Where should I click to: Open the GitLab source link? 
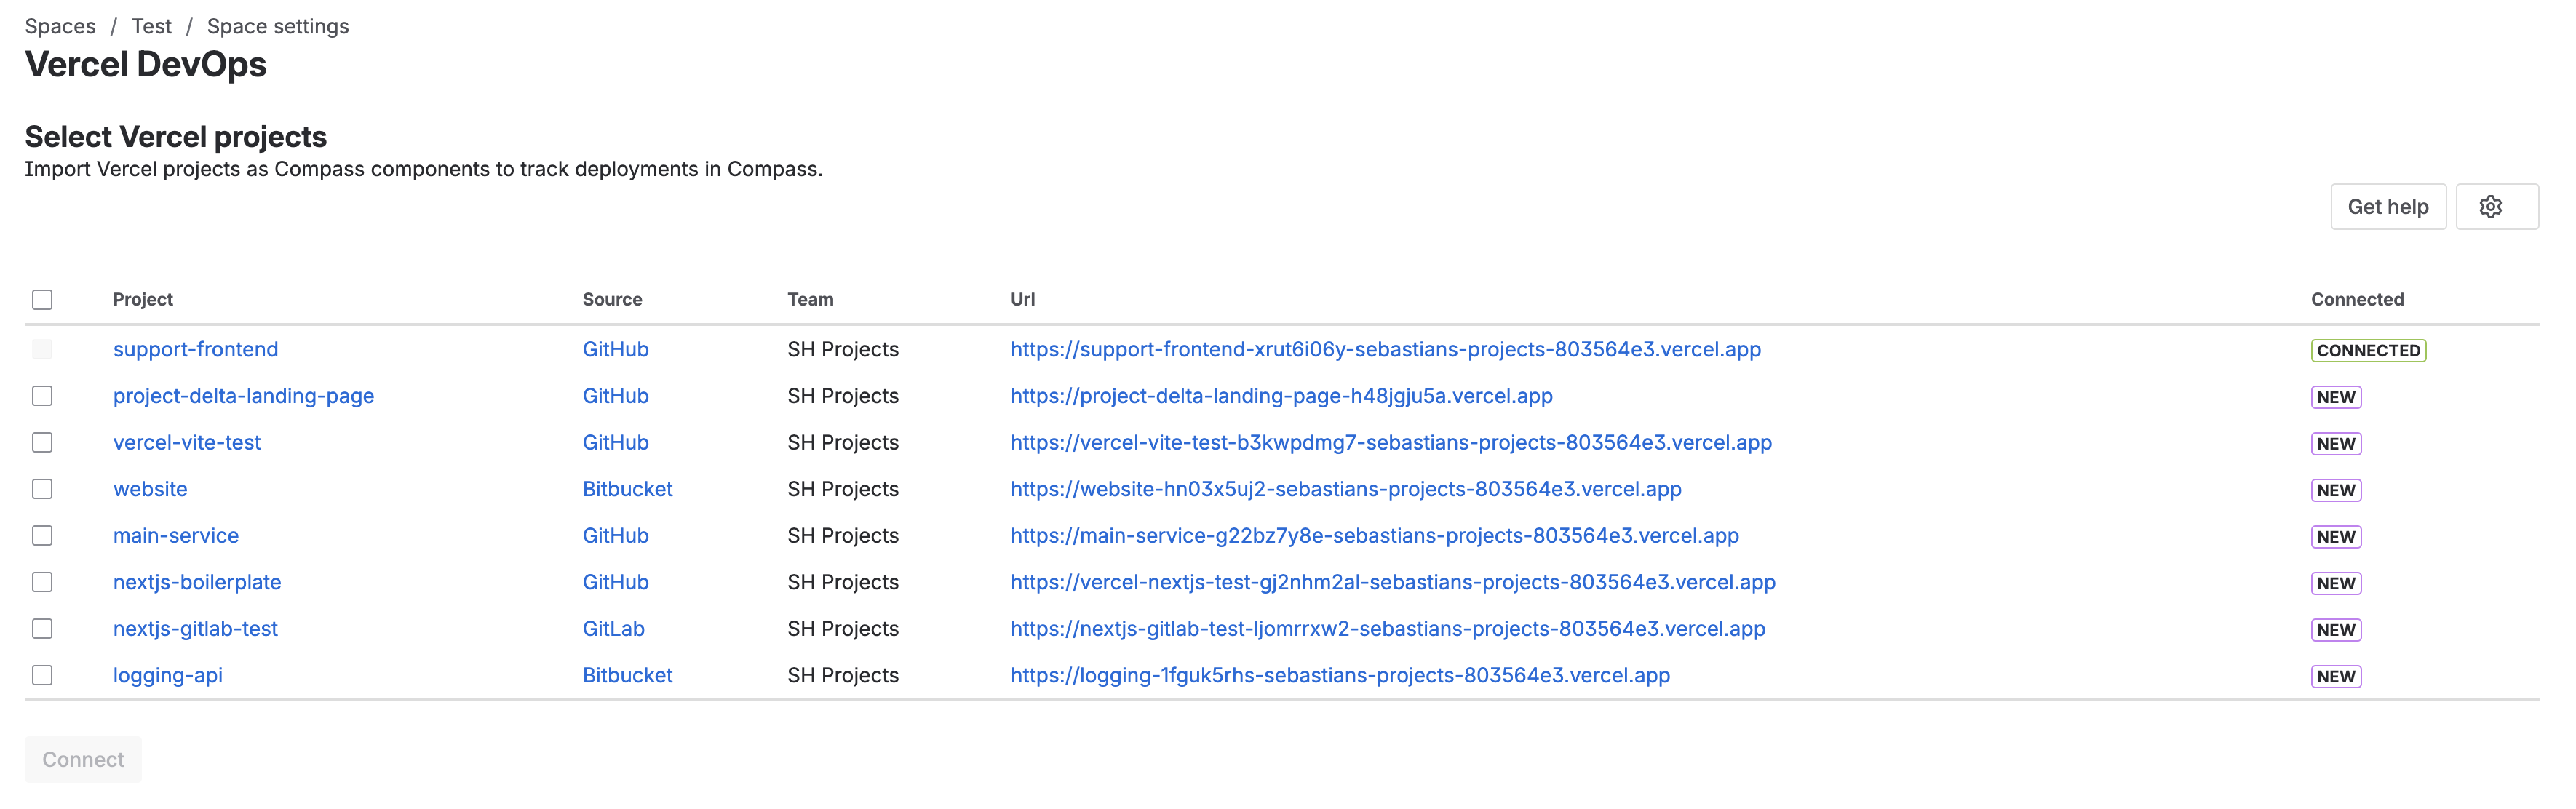click(x=613, y=629)
